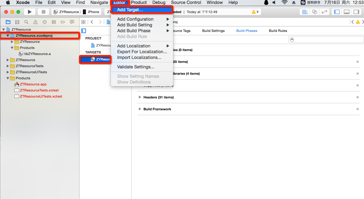Collapse the ZTResource root project
This screenshot has width=364, height=199.
click(3, 30)
